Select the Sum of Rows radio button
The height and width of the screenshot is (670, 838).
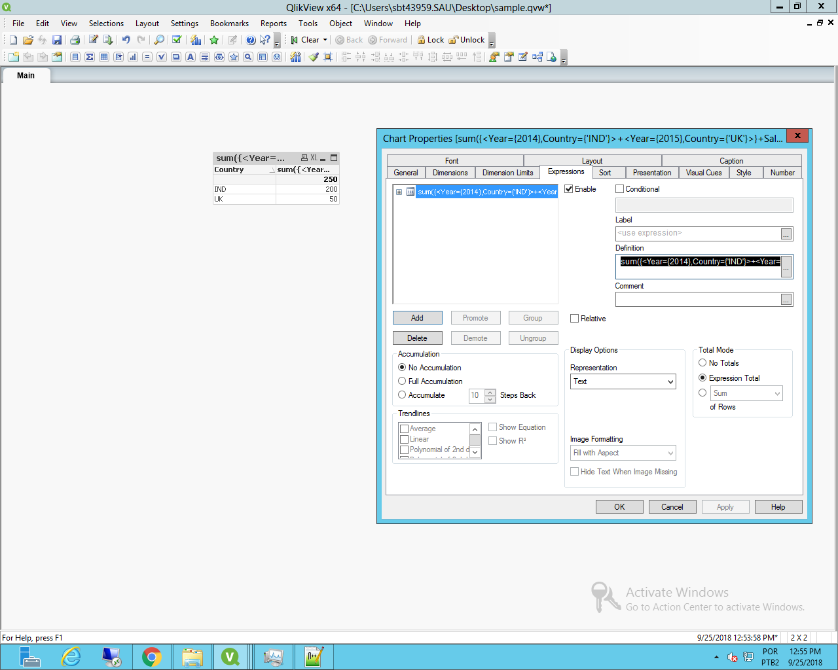click(x=702, y=393)
